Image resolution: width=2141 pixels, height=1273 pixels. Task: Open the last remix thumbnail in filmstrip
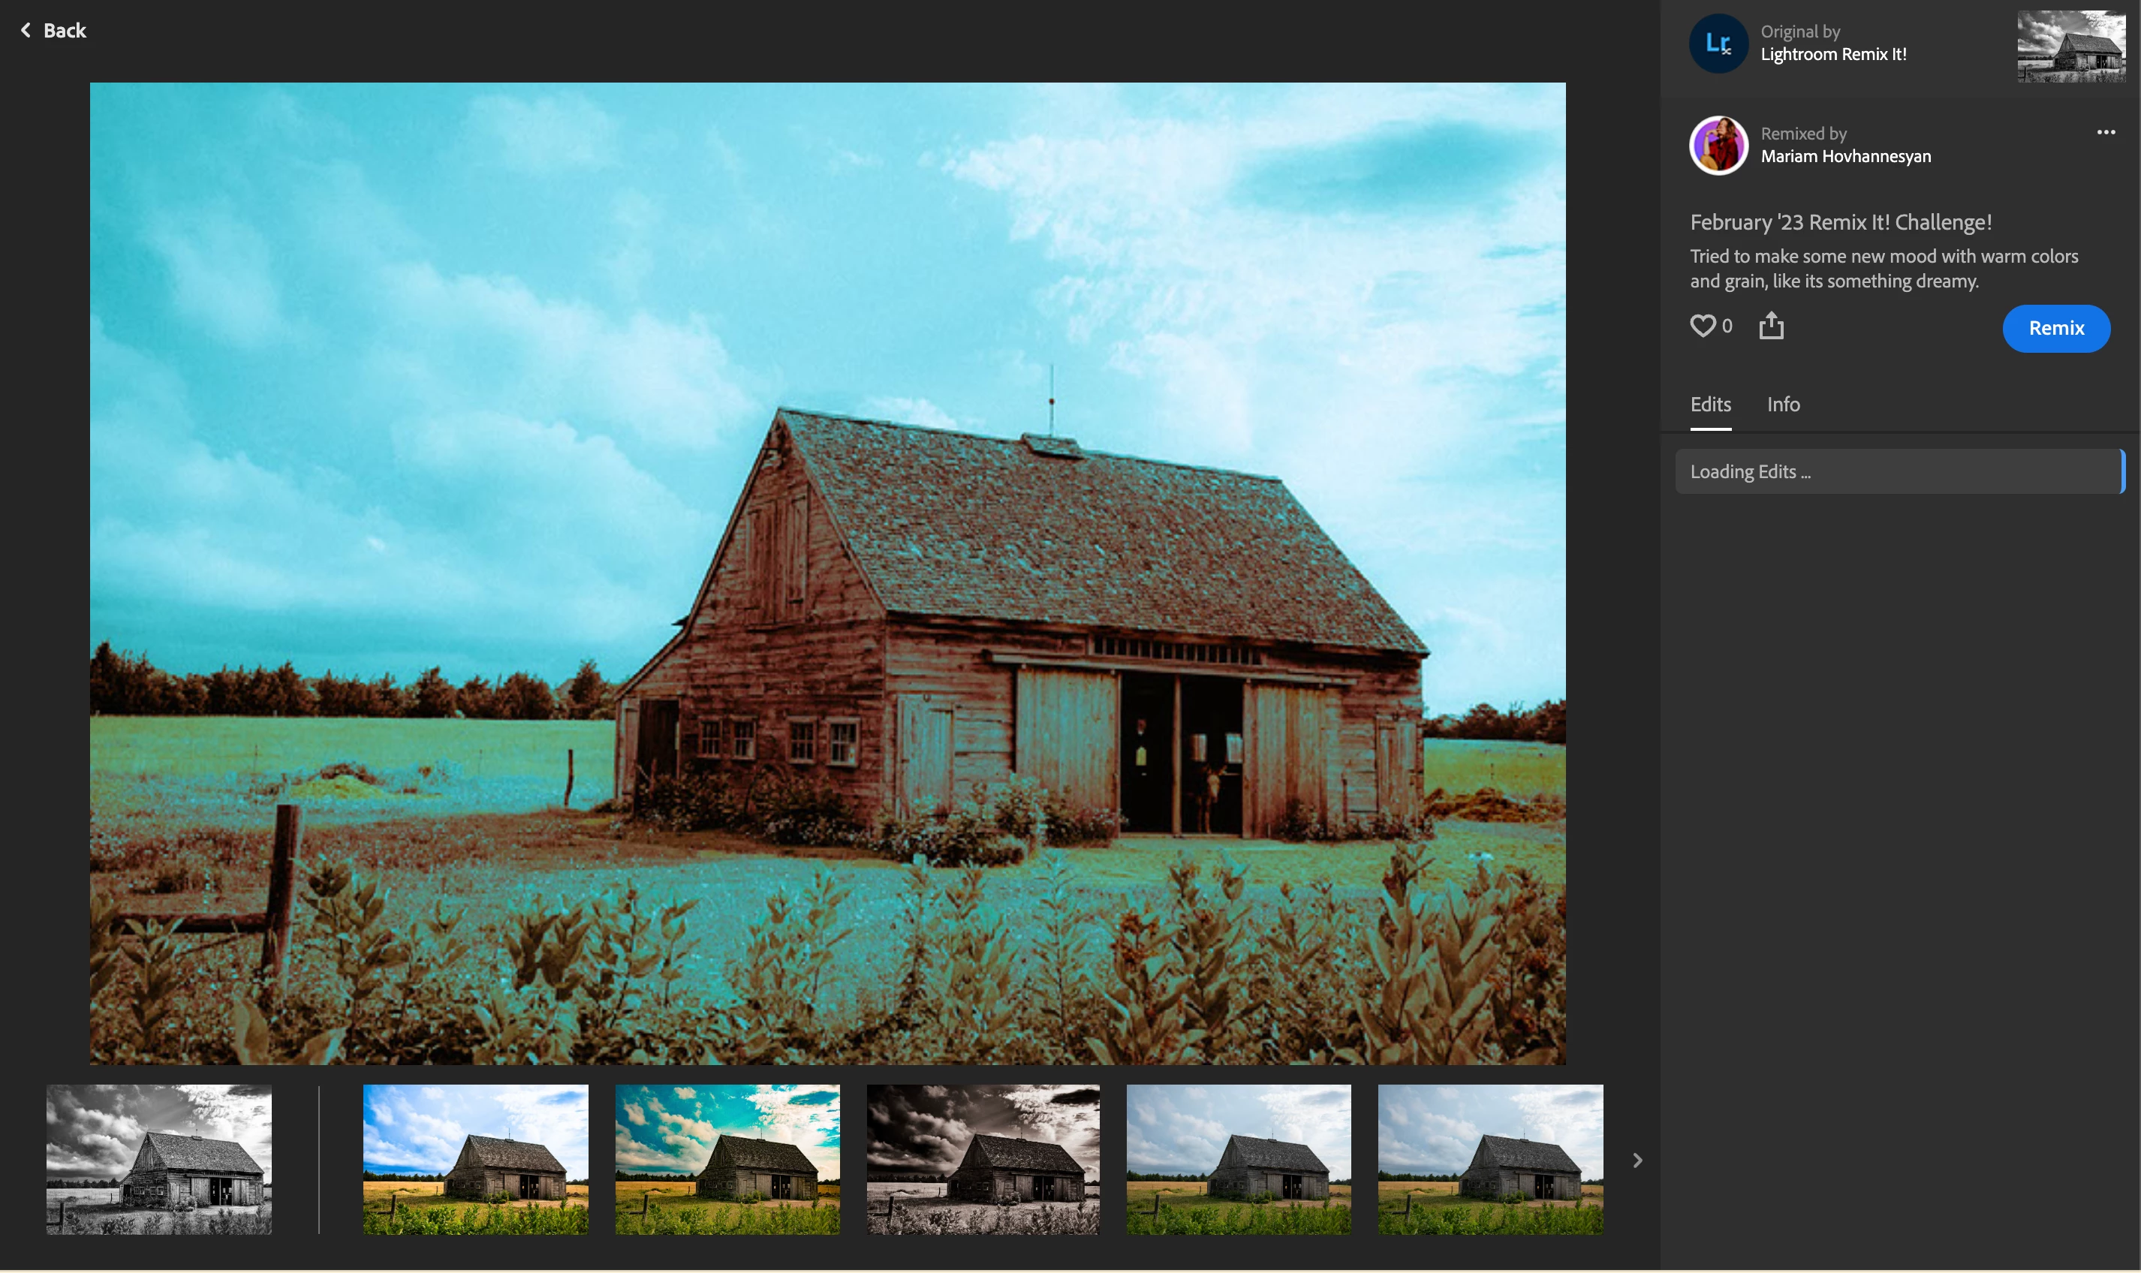(1489, 1159)
